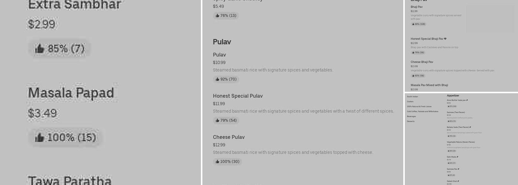Click thumbs-up icon on Bhaji Pav 89% rating
Image resolution: width=518 pixels, height=185 pixels.
[x=413, y=24]
